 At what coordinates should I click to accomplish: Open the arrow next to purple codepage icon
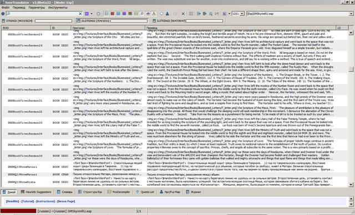(x=229, y=14)
